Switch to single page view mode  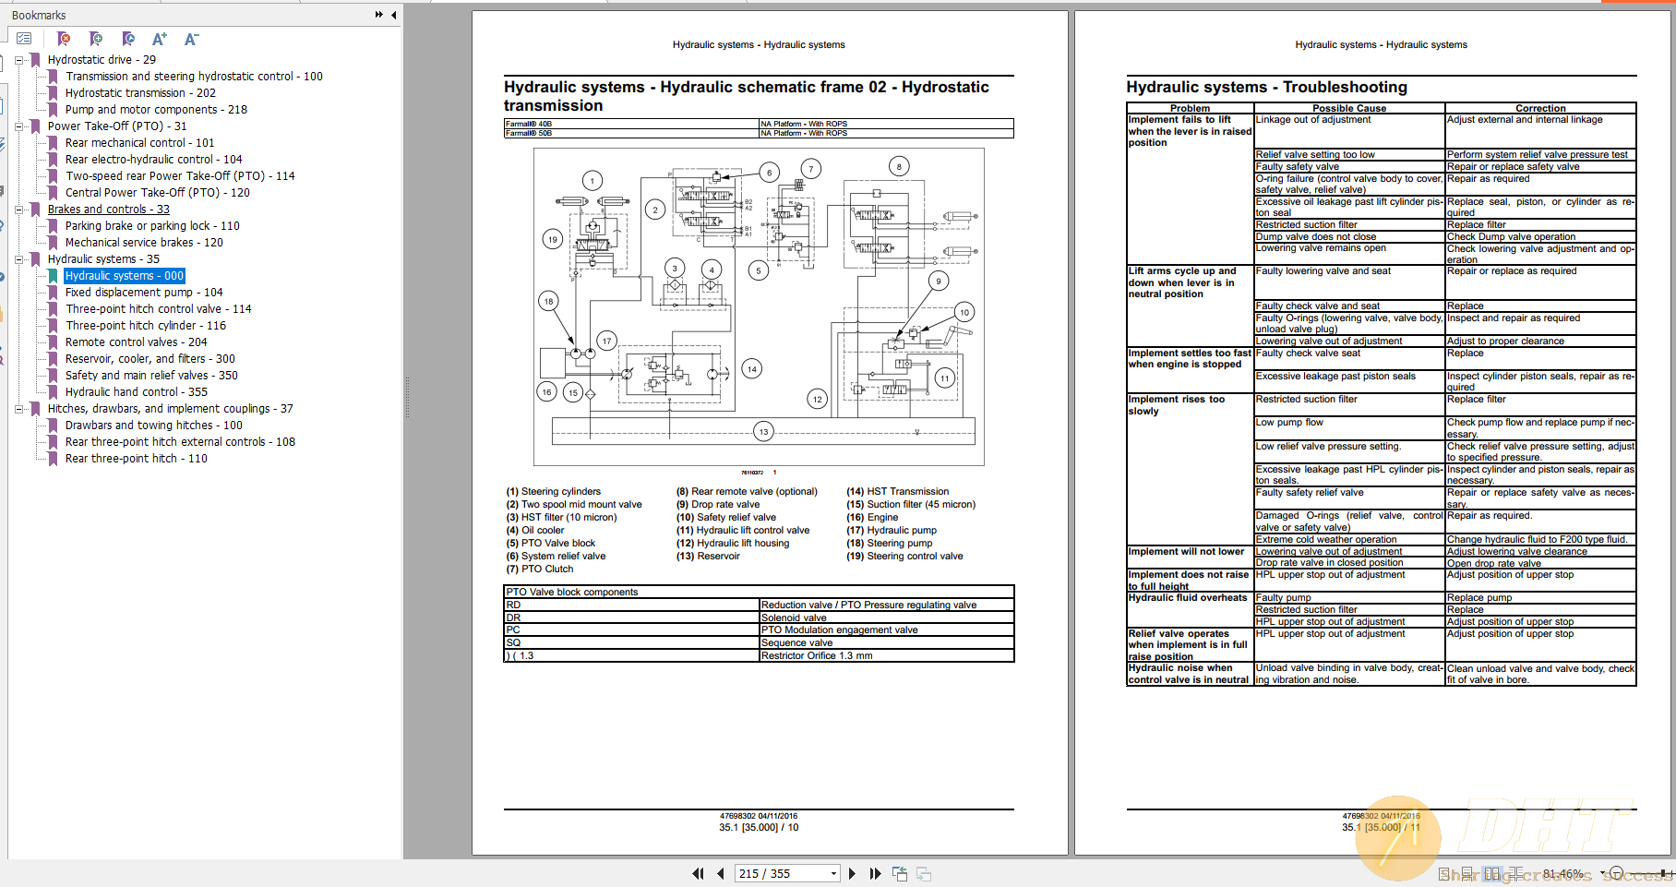click(1444, 872)
